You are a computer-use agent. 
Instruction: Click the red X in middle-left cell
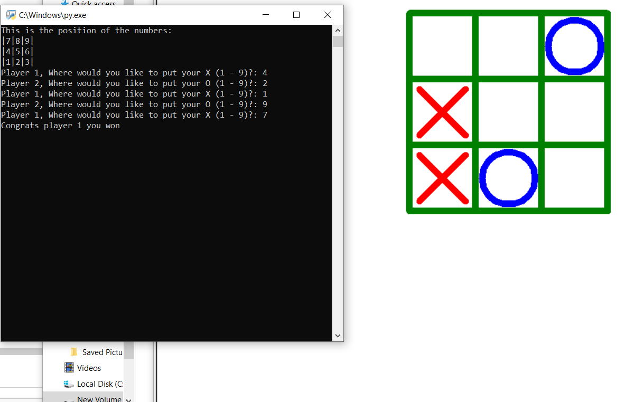tap(442, 112)
